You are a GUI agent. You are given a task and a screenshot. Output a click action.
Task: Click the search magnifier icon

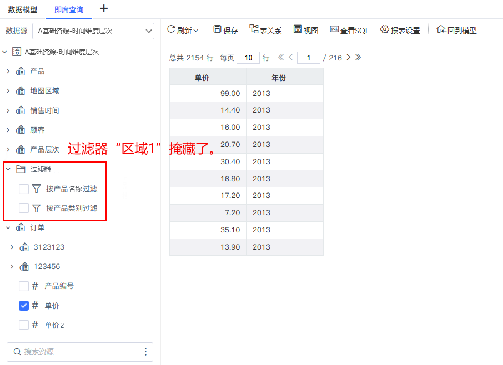[17, 352]
